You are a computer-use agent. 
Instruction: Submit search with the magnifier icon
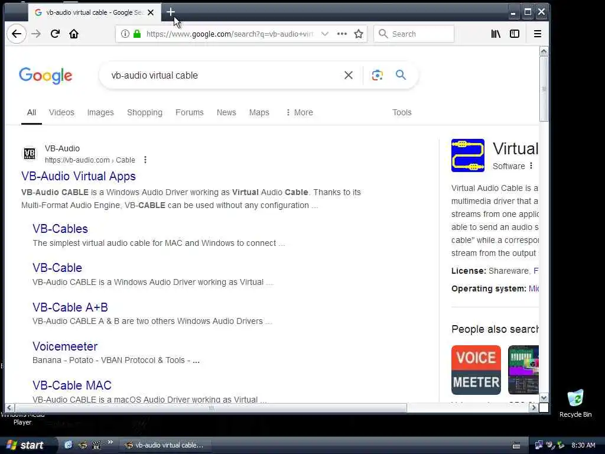401,75
